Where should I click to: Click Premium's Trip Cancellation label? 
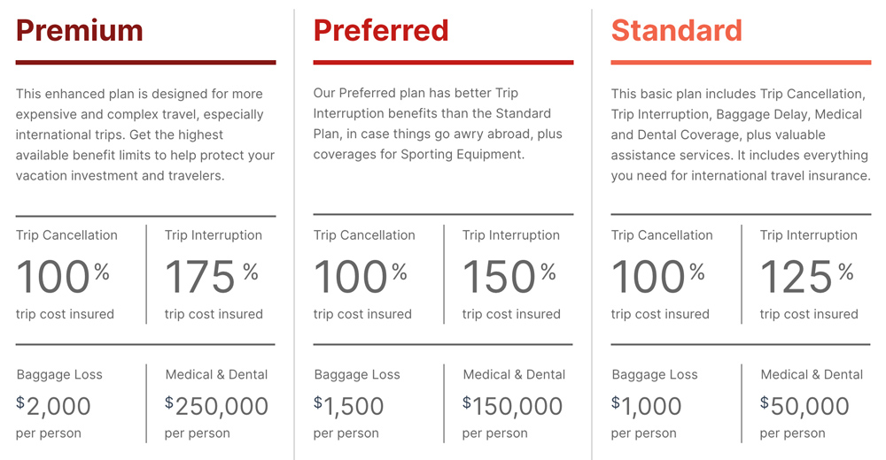click(66, 235)
